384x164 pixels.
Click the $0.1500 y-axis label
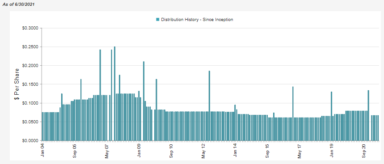click(x=30, y=84)
